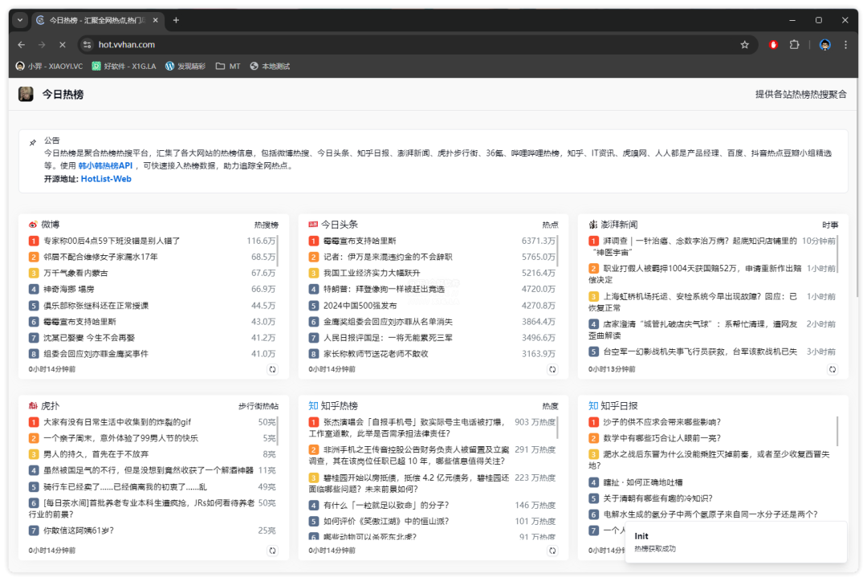Open the tab search dropdown arrow

pyautogui.click(x=20, y=20)
